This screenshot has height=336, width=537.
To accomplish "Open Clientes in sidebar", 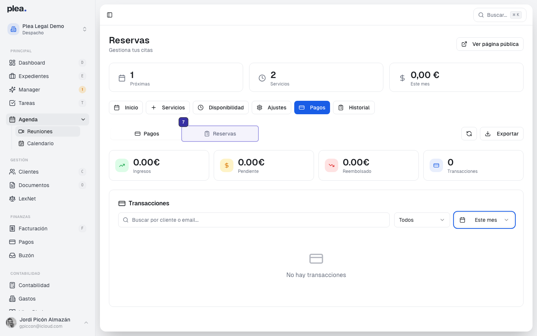I will point(47,172).
